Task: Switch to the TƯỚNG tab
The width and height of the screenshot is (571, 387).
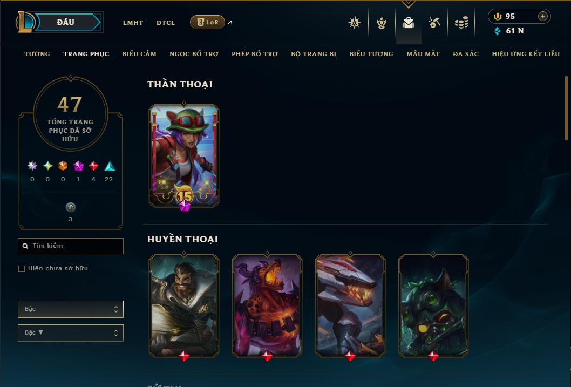Action: 37,54
